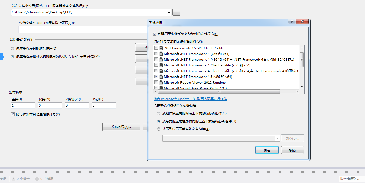The image size is (365, 183).
Task: Select row text .NET Framework 3.5 SP1 Client Profile
Action: tap(194, 48)
